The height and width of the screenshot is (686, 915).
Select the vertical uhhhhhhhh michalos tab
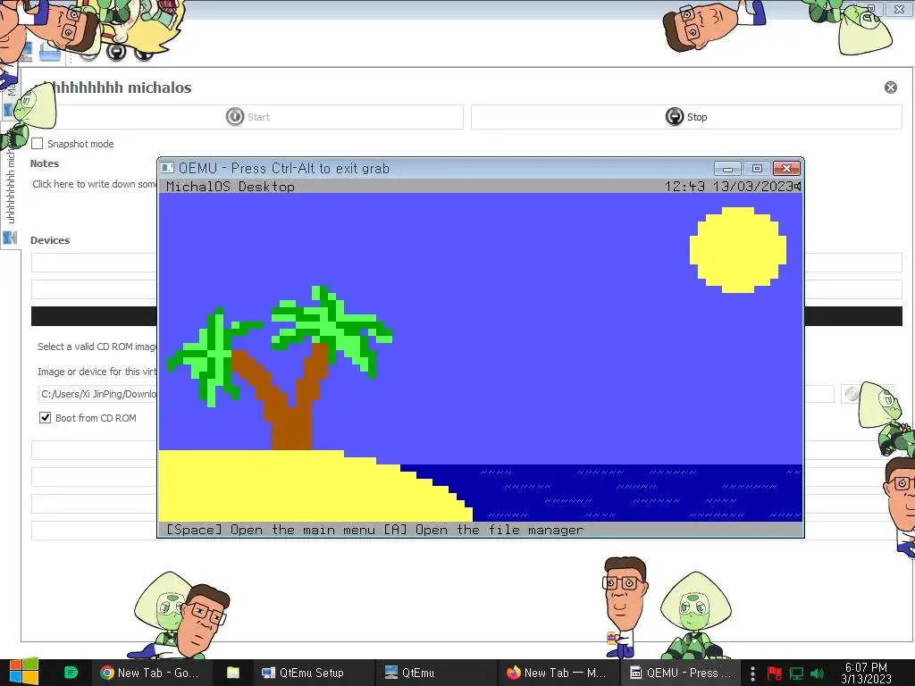pos(10,186)
